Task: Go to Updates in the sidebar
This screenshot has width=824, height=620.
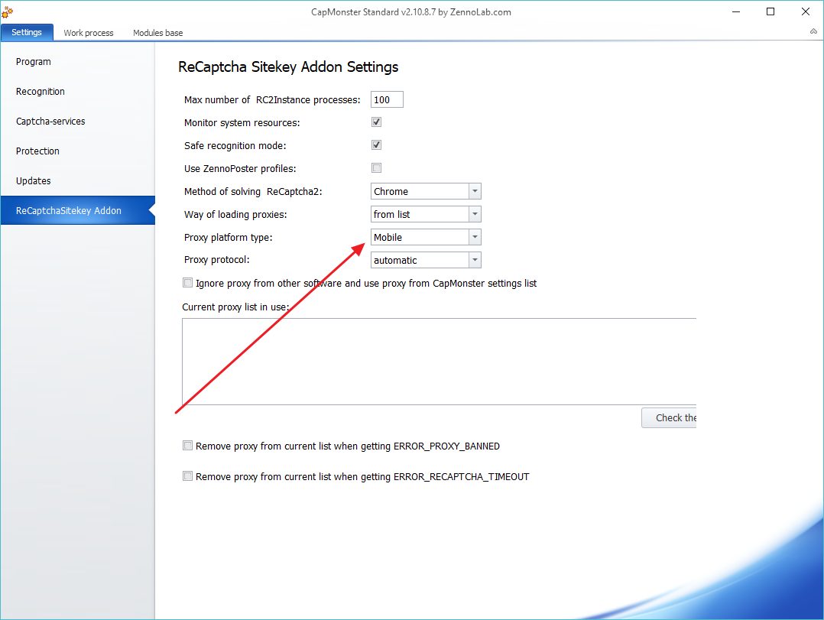Action: pos(78,180)
